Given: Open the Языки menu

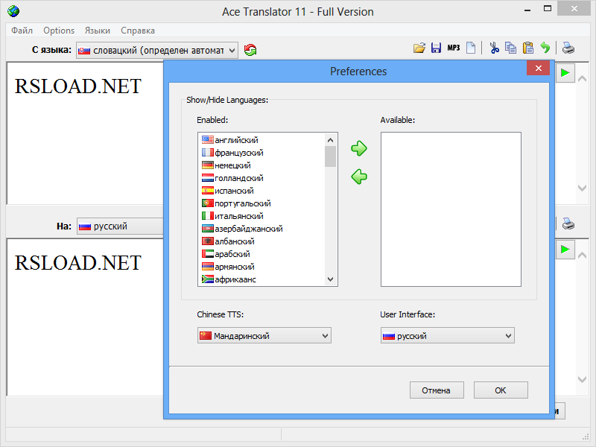Looking at the screenshot, I should [x=98, y=31].
